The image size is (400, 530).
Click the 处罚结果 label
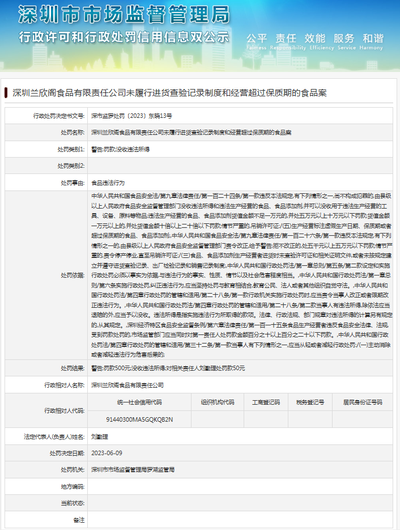(x=73, y=368)
